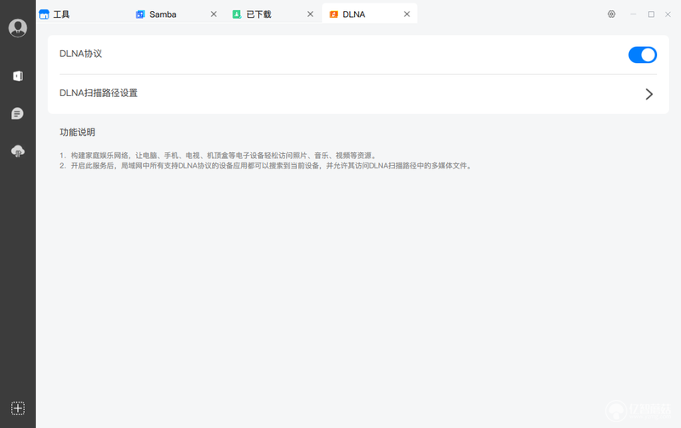Click the DLNA tab orange icon
The height and width of the screenshot is (428, 681).
point(334,14)
